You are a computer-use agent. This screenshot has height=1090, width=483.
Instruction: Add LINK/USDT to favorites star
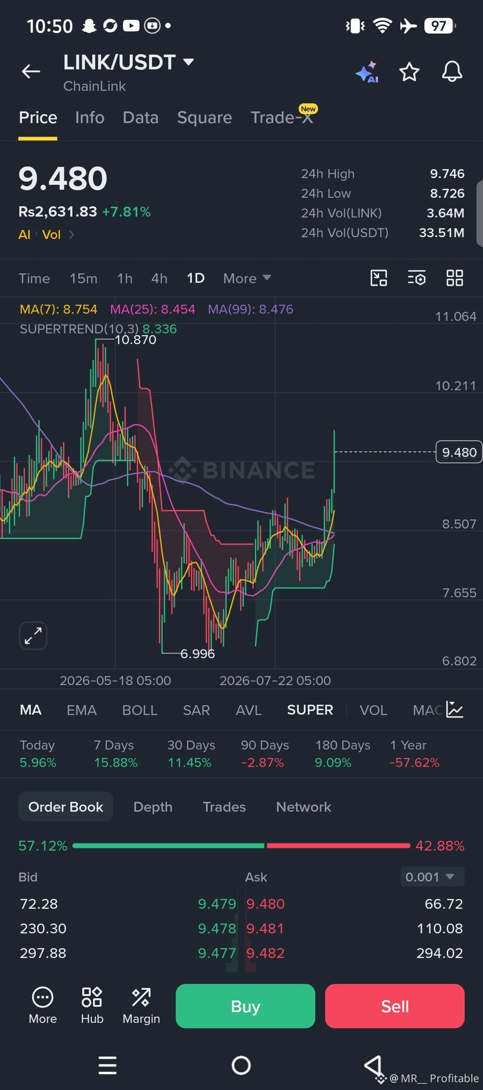pos(409,72)
